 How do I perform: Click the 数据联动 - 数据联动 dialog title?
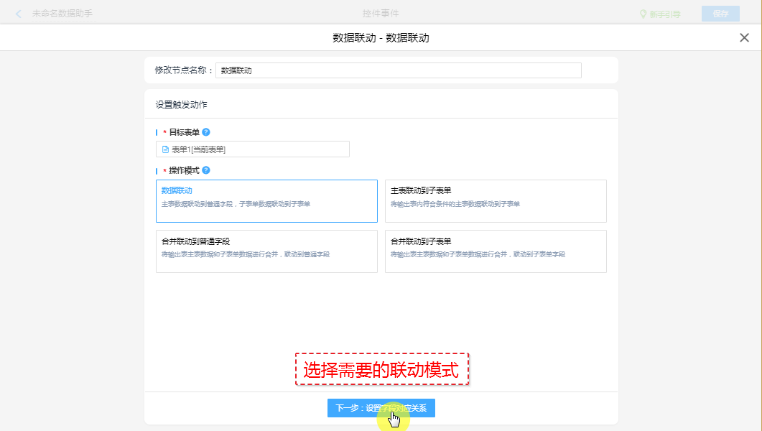(381, 38)
